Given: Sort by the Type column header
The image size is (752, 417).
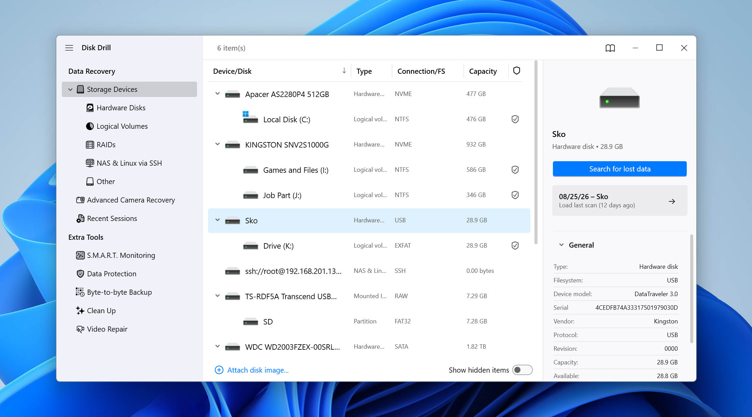Looking at the screenshot, I should tap(364, 71).
